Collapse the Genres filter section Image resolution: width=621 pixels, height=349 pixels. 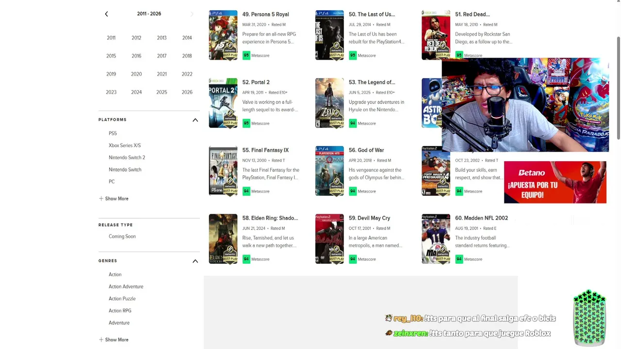pos(195,261)
